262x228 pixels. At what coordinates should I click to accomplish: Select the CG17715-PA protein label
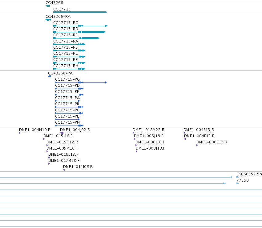tap(67, 98)
